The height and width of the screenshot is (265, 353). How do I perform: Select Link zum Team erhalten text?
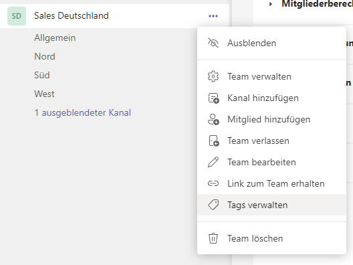click(x=275, y=183)
